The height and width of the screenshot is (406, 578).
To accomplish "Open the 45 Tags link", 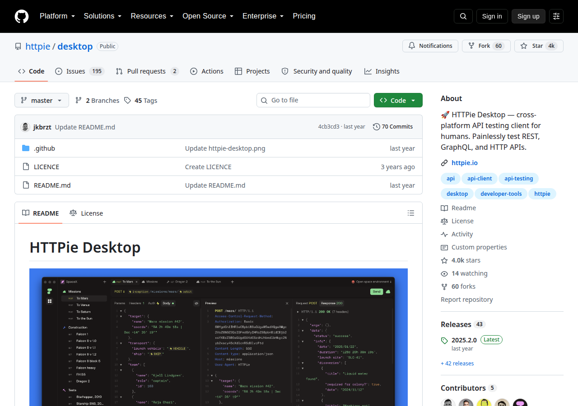I will tap(141, 101).
